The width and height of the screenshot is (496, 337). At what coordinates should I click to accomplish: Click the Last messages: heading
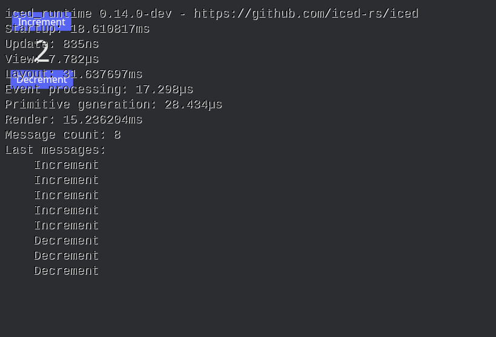tap(56, 150)
